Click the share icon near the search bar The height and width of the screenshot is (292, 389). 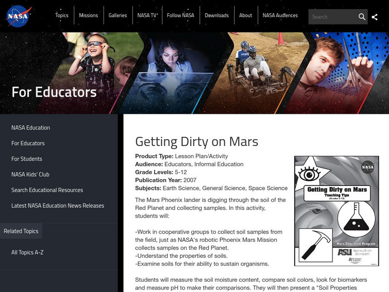tap(376, 16)
